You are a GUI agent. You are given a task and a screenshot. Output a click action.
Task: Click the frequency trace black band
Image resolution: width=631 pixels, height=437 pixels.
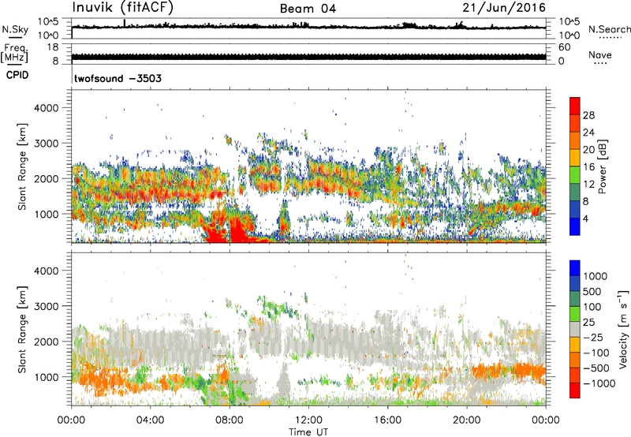pyautogui.click(x=308, y=57)
